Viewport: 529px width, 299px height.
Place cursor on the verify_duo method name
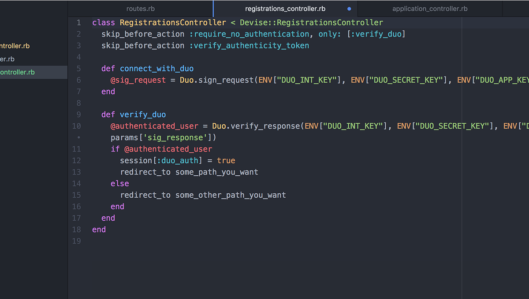tap(142, 114)
